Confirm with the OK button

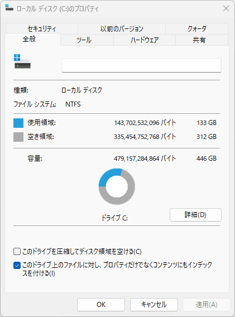click(x=101, y=305)
